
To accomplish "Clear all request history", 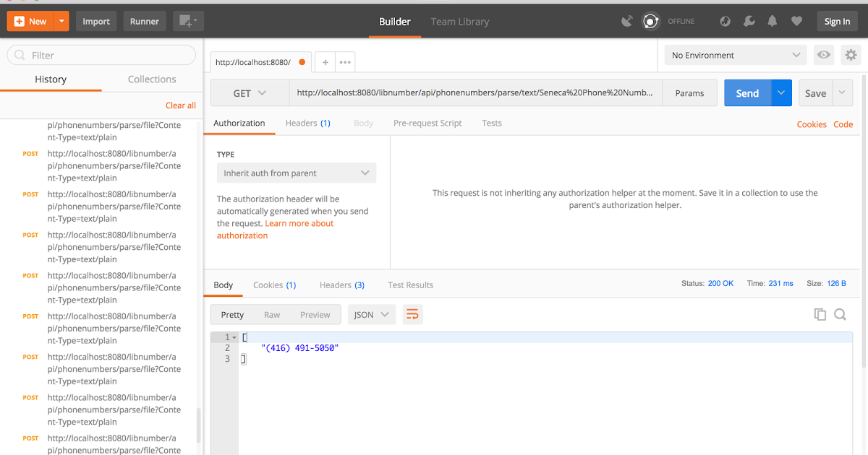I will click(180, 105).
